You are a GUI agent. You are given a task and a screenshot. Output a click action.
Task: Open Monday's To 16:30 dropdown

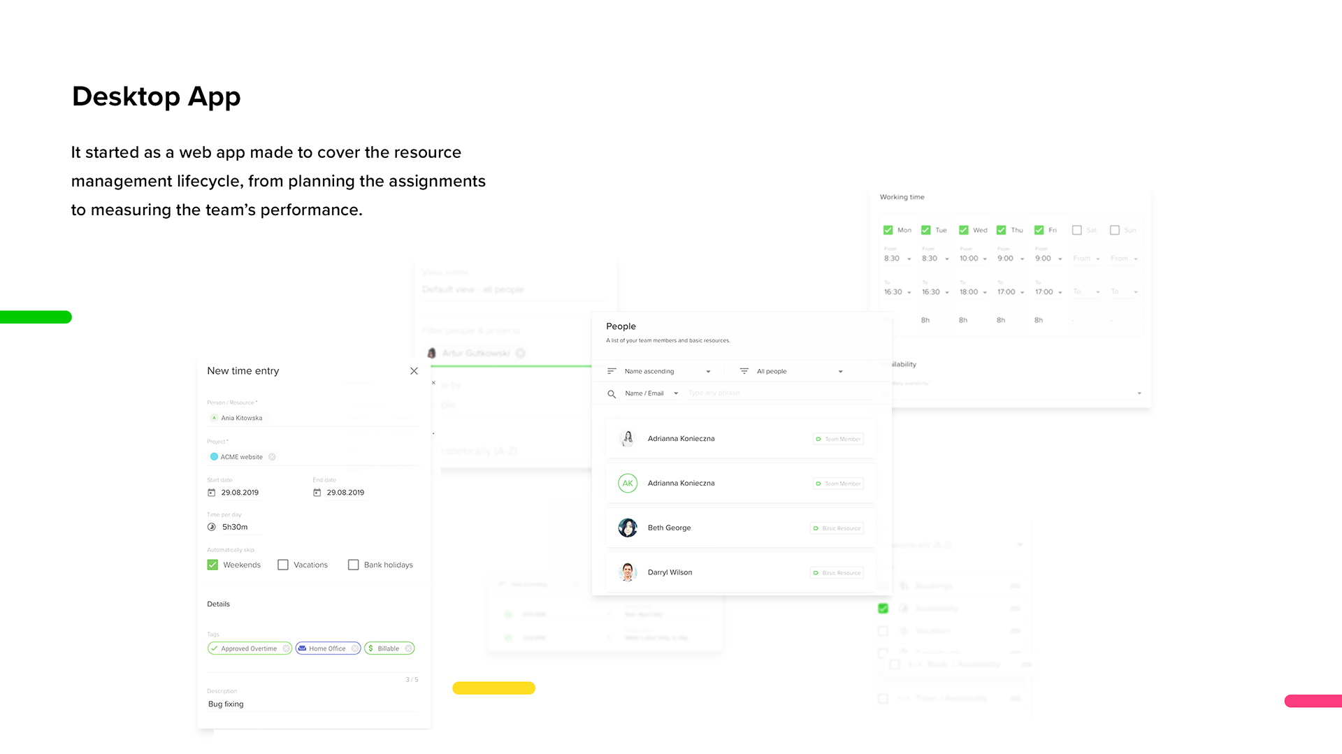pyautogui.click(x=897, y=292)
